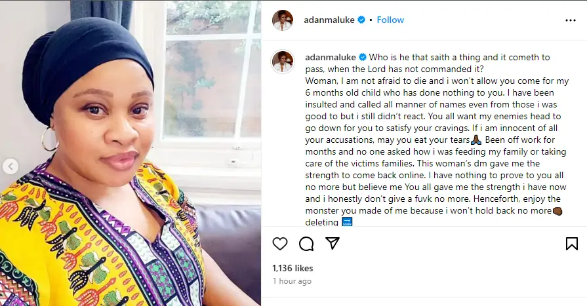
Task: Click the adanmaluke username in the caption
Action: coord(331,57)
